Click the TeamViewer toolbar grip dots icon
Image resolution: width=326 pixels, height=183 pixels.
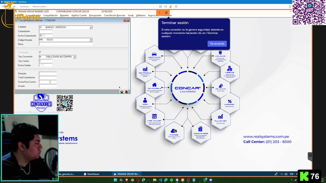(159, 12)
